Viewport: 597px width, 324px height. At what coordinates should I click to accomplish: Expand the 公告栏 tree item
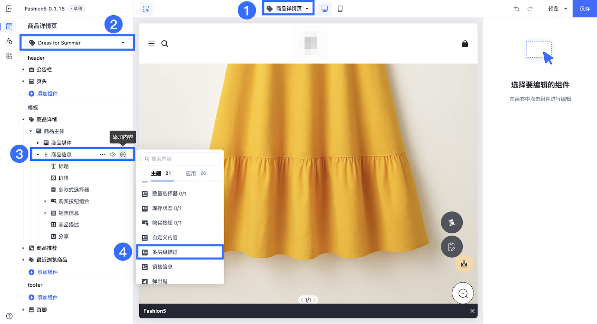[23, 69]
